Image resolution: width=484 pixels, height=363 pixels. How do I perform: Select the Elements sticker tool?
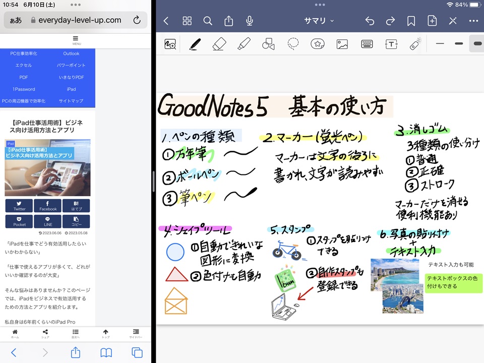click(318, 44)
